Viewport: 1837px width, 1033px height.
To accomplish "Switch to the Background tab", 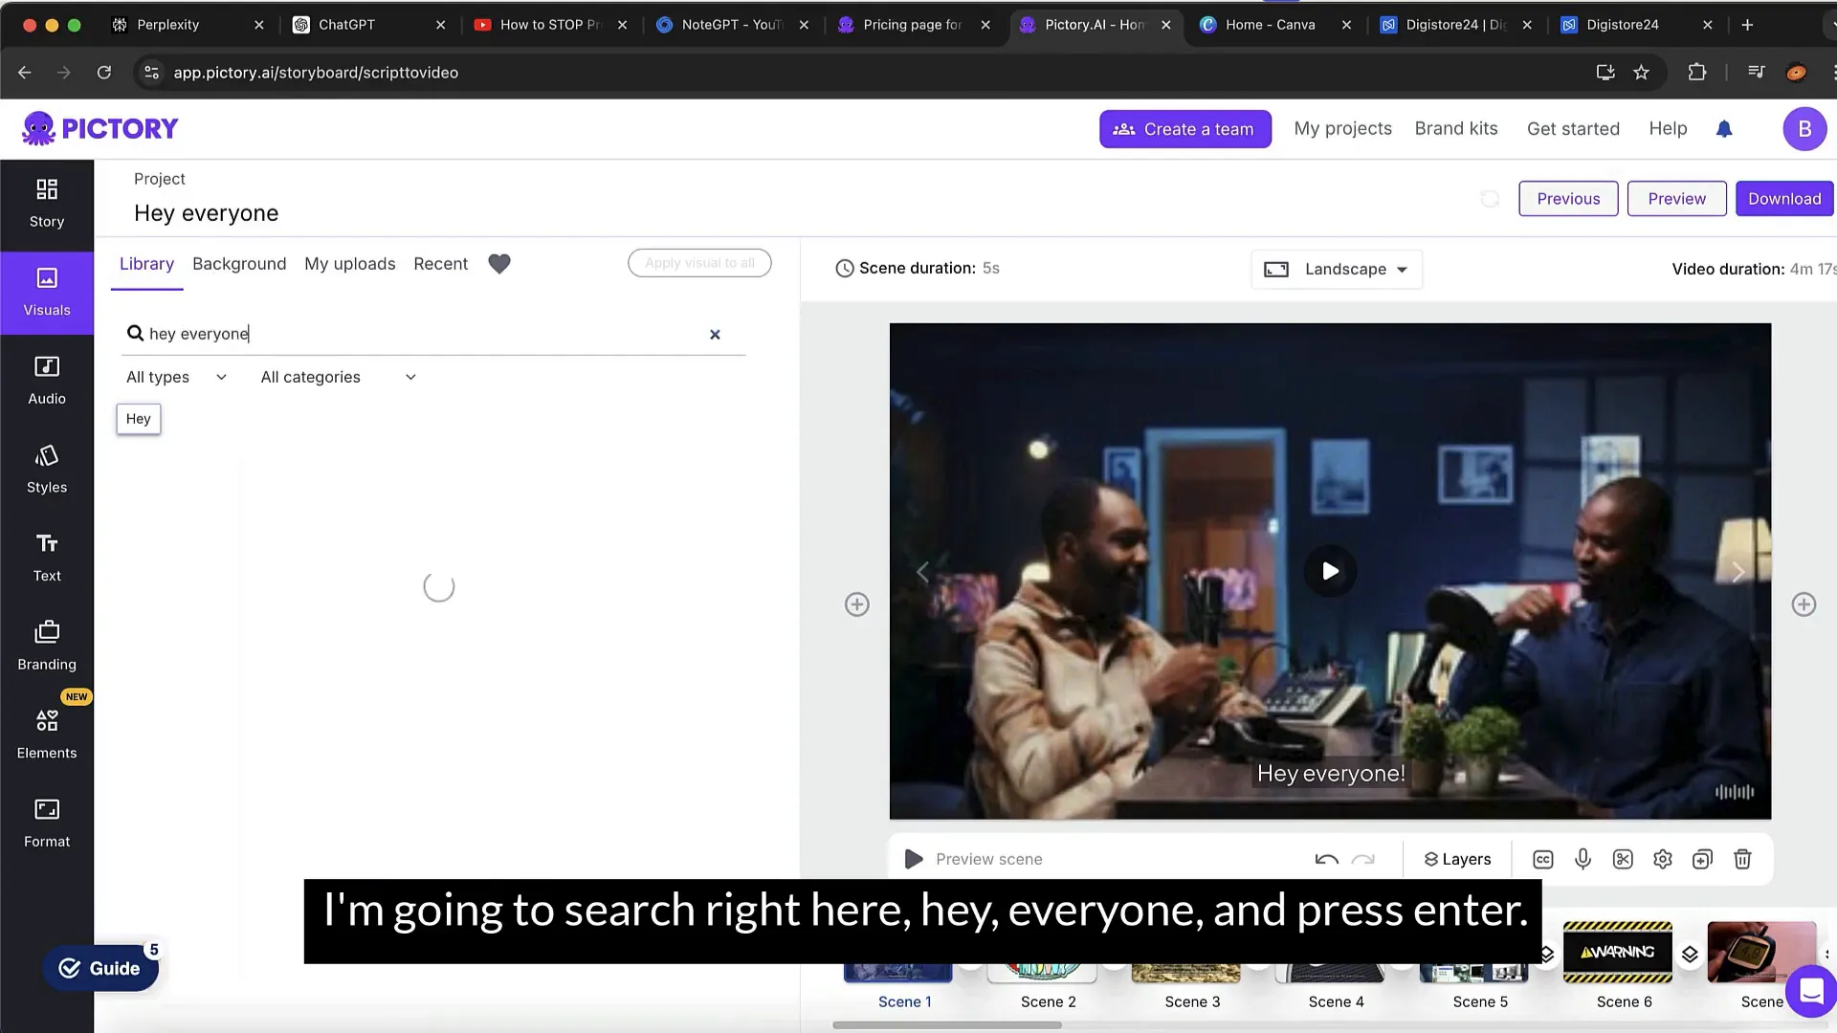I will (240, 264).
